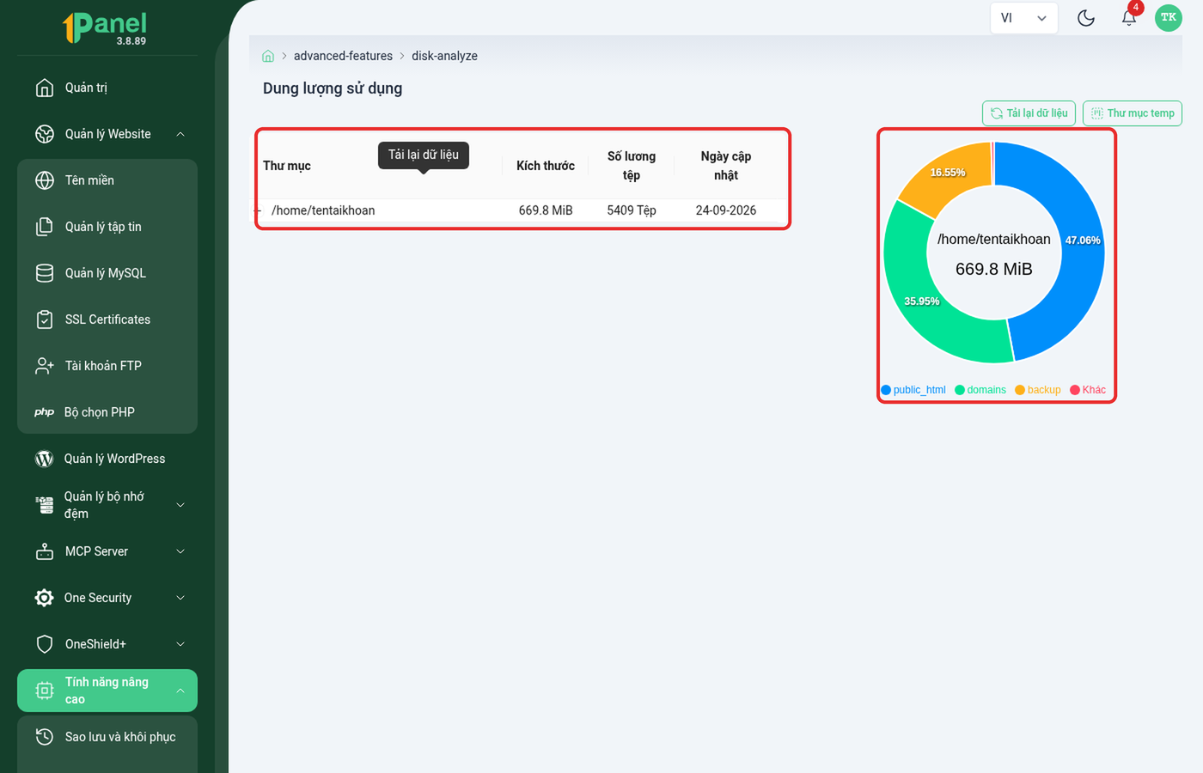This screenshot has width=1203, height=773.
Task: Collapse the Quản lý Website submenu chevron
Action: [x=180, y=134]
